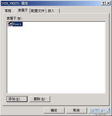Screen dimensions: 112x116
Task: Click the 隶属于(M): label
Action: tap(15, 18)
